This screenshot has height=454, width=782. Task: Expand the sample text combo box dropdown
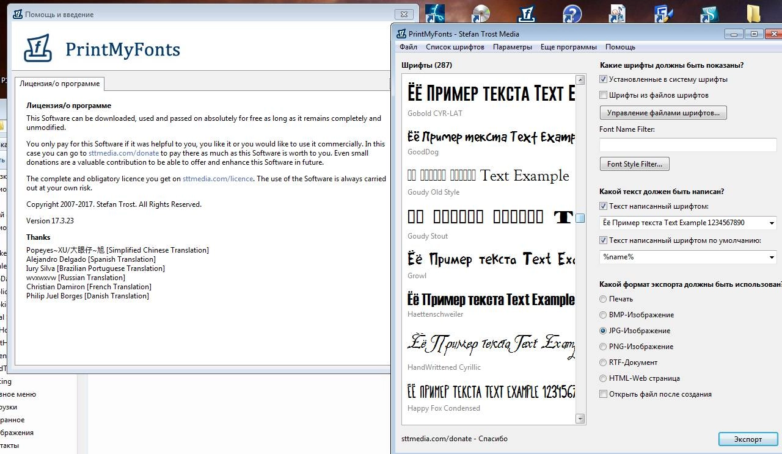click(x=771, y=223)
